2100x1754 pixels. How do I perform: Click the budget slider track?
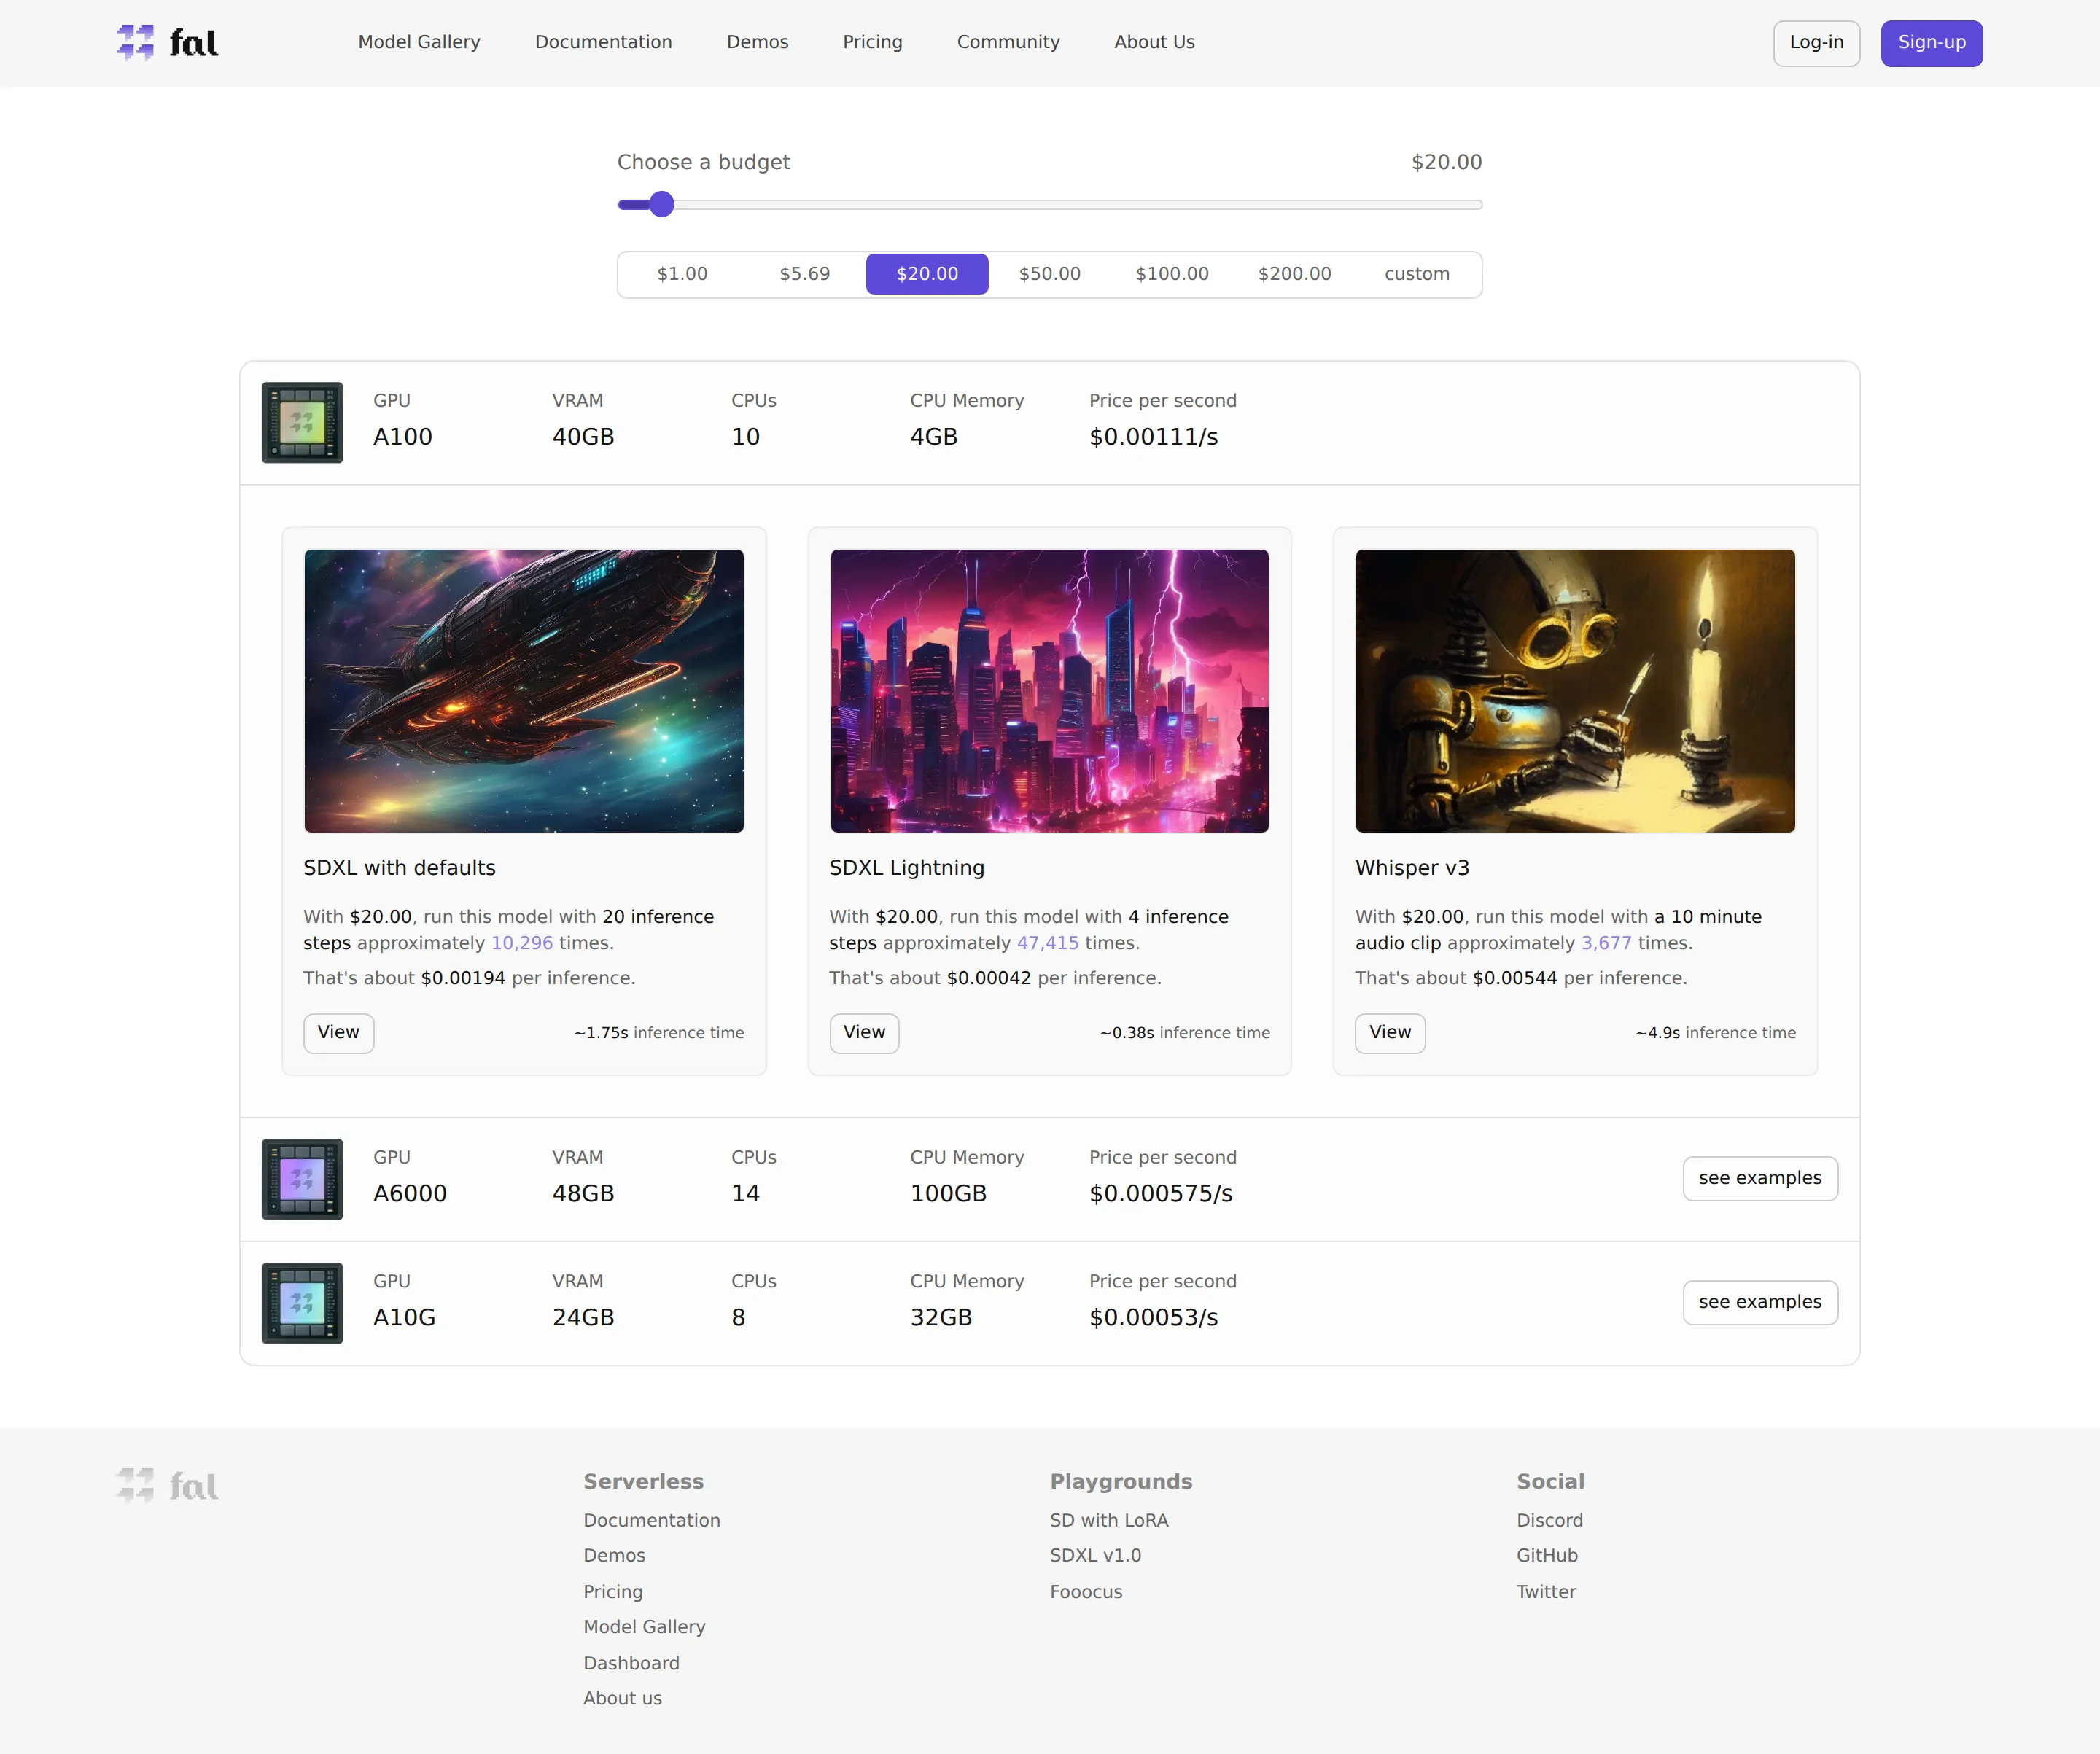coord(1049,205)
